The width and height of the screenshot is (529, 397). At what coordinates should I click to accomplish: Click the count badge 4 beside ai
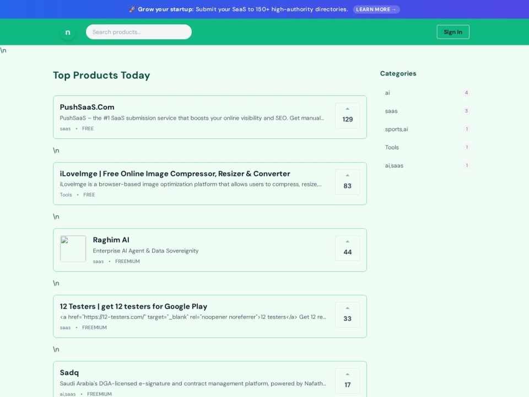tap(466, 93)
